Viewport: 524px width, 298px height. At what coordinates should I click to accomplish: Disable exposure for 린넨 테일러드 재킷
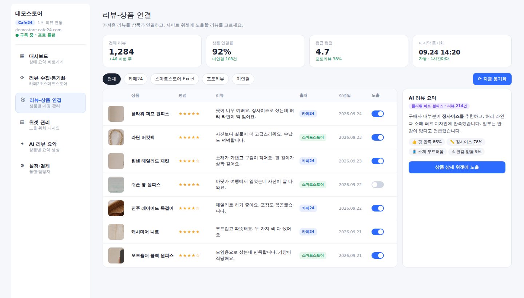(x=378, y=161)
